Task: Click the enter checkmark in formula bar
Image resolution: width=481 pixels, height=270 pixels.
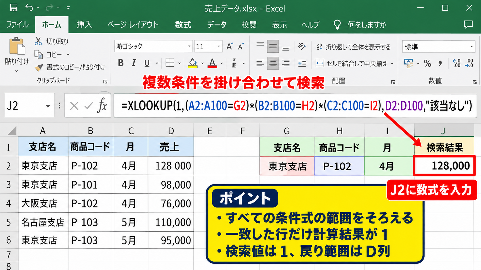Action: (x=89, y=106)
